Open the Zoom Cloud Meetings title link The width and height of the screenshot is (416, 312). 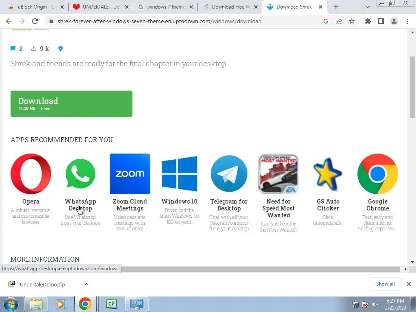130,205
